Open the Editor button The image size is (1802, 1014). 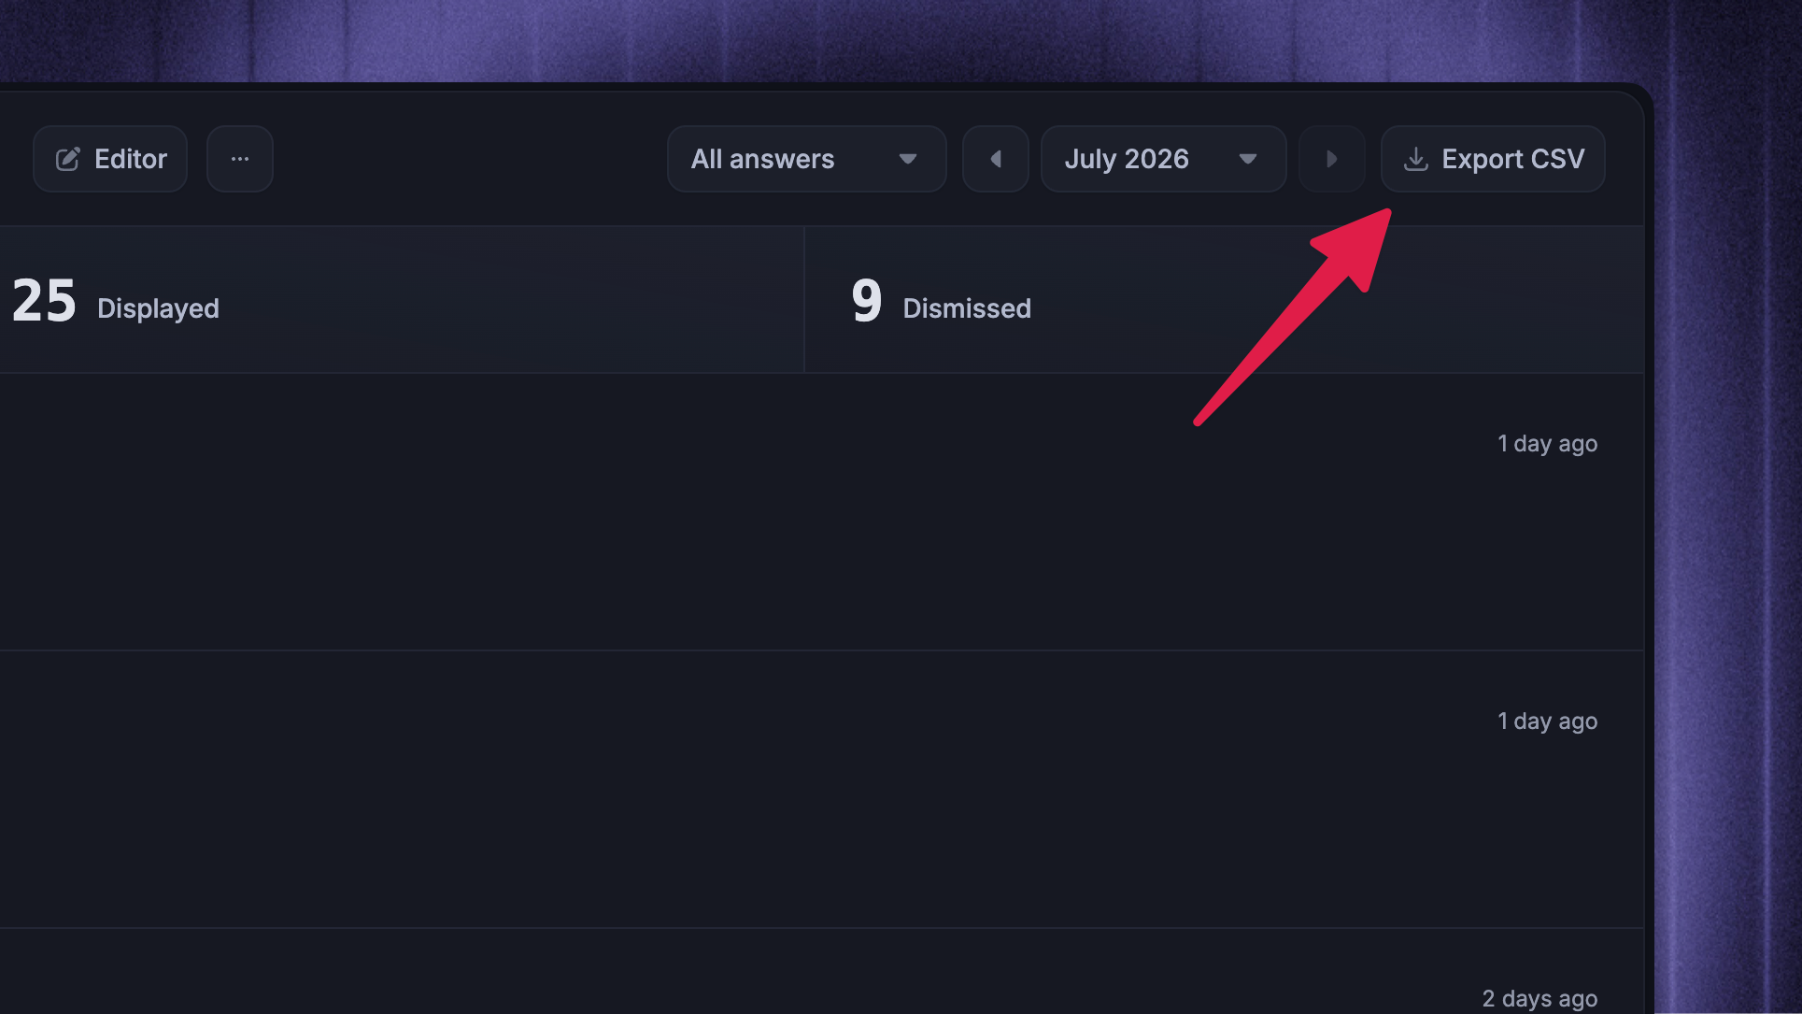110,159
